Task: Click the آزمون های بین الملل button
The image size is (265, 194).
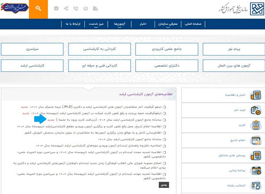Action: pyautogui.click(x=234, y=66)
